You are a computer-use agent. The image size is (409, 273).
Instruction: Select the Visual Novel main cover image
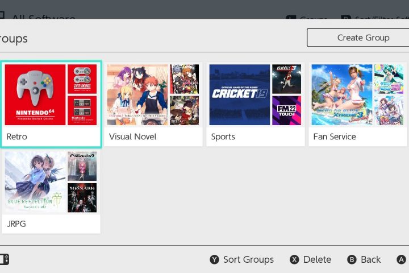click(137, 94)
